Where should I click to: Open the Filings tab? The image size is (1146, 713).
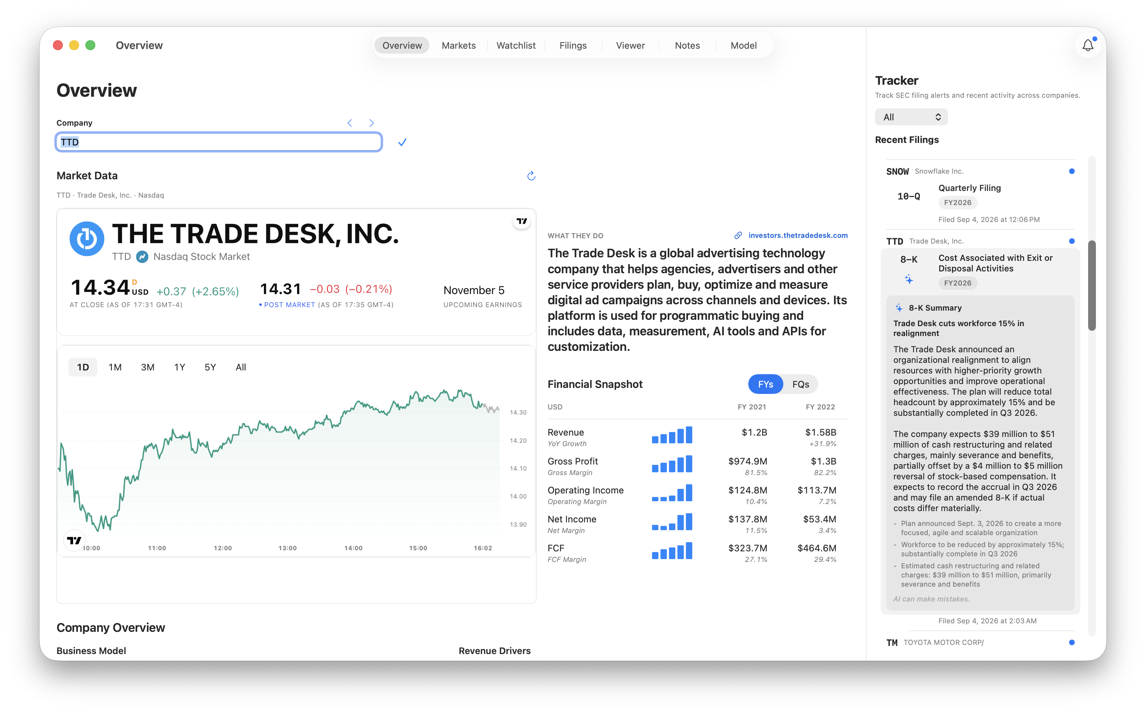point(573,45)
